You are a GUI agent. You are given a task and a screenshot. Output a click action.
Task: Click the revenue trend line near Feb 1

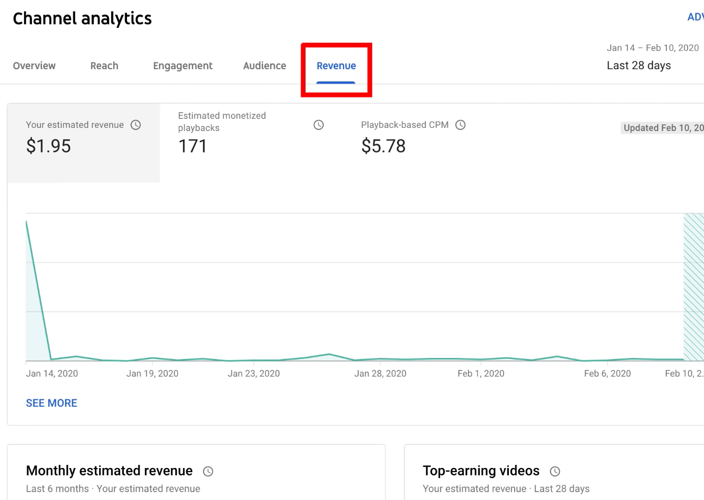click(x=481, y=358)
